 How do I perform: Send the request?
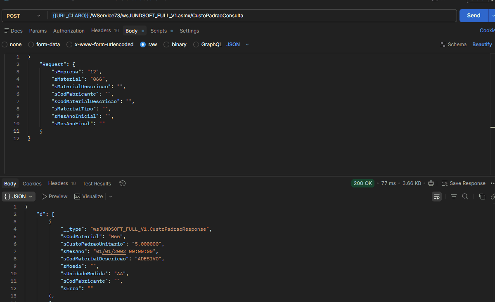474,15
